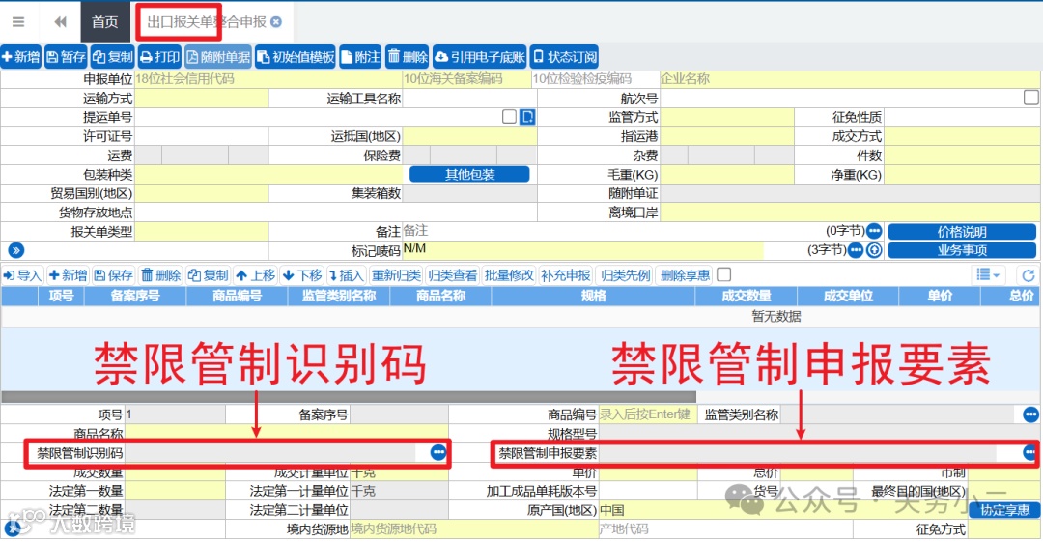Toggle the checkbox in 提运单号 row
1043x542 pixels.
coord(510,117)
